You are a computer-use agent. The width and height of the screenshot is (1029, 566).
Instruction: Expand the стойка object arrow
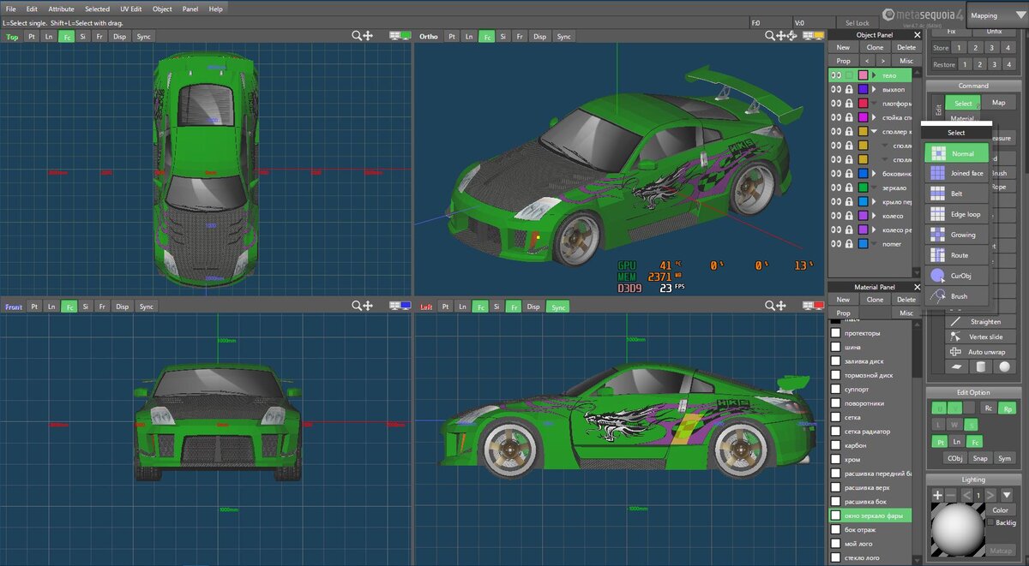coord(875,117)
